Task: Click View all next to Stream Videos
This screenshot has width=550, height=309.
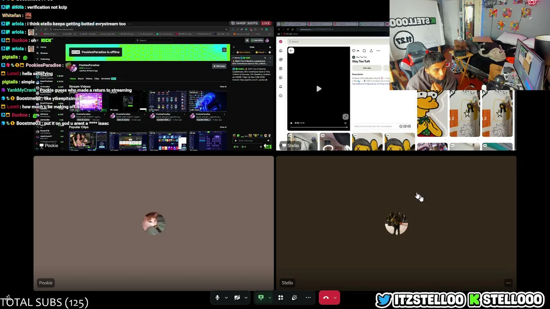Action: click(223, 87)
